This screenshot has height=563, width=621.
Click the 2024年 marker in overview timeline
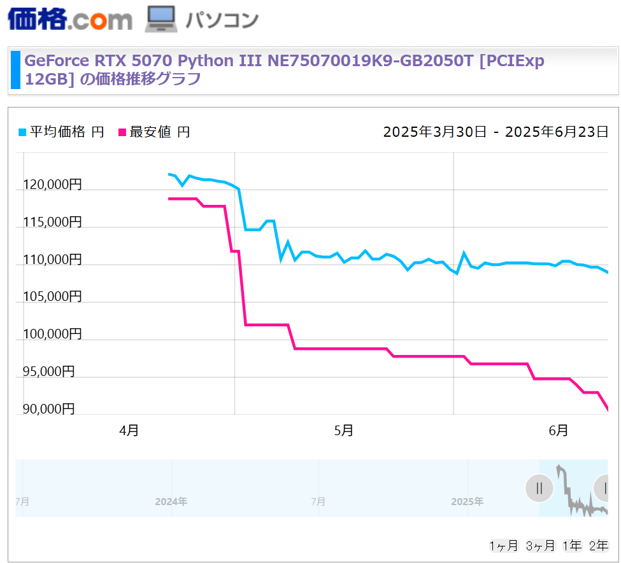coord(171,502)
